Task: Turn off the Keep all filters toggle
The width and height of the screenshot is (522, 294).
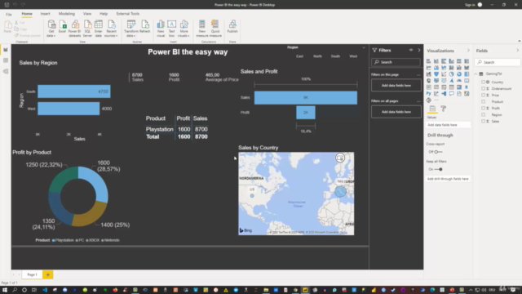Action: coord(438,169)
